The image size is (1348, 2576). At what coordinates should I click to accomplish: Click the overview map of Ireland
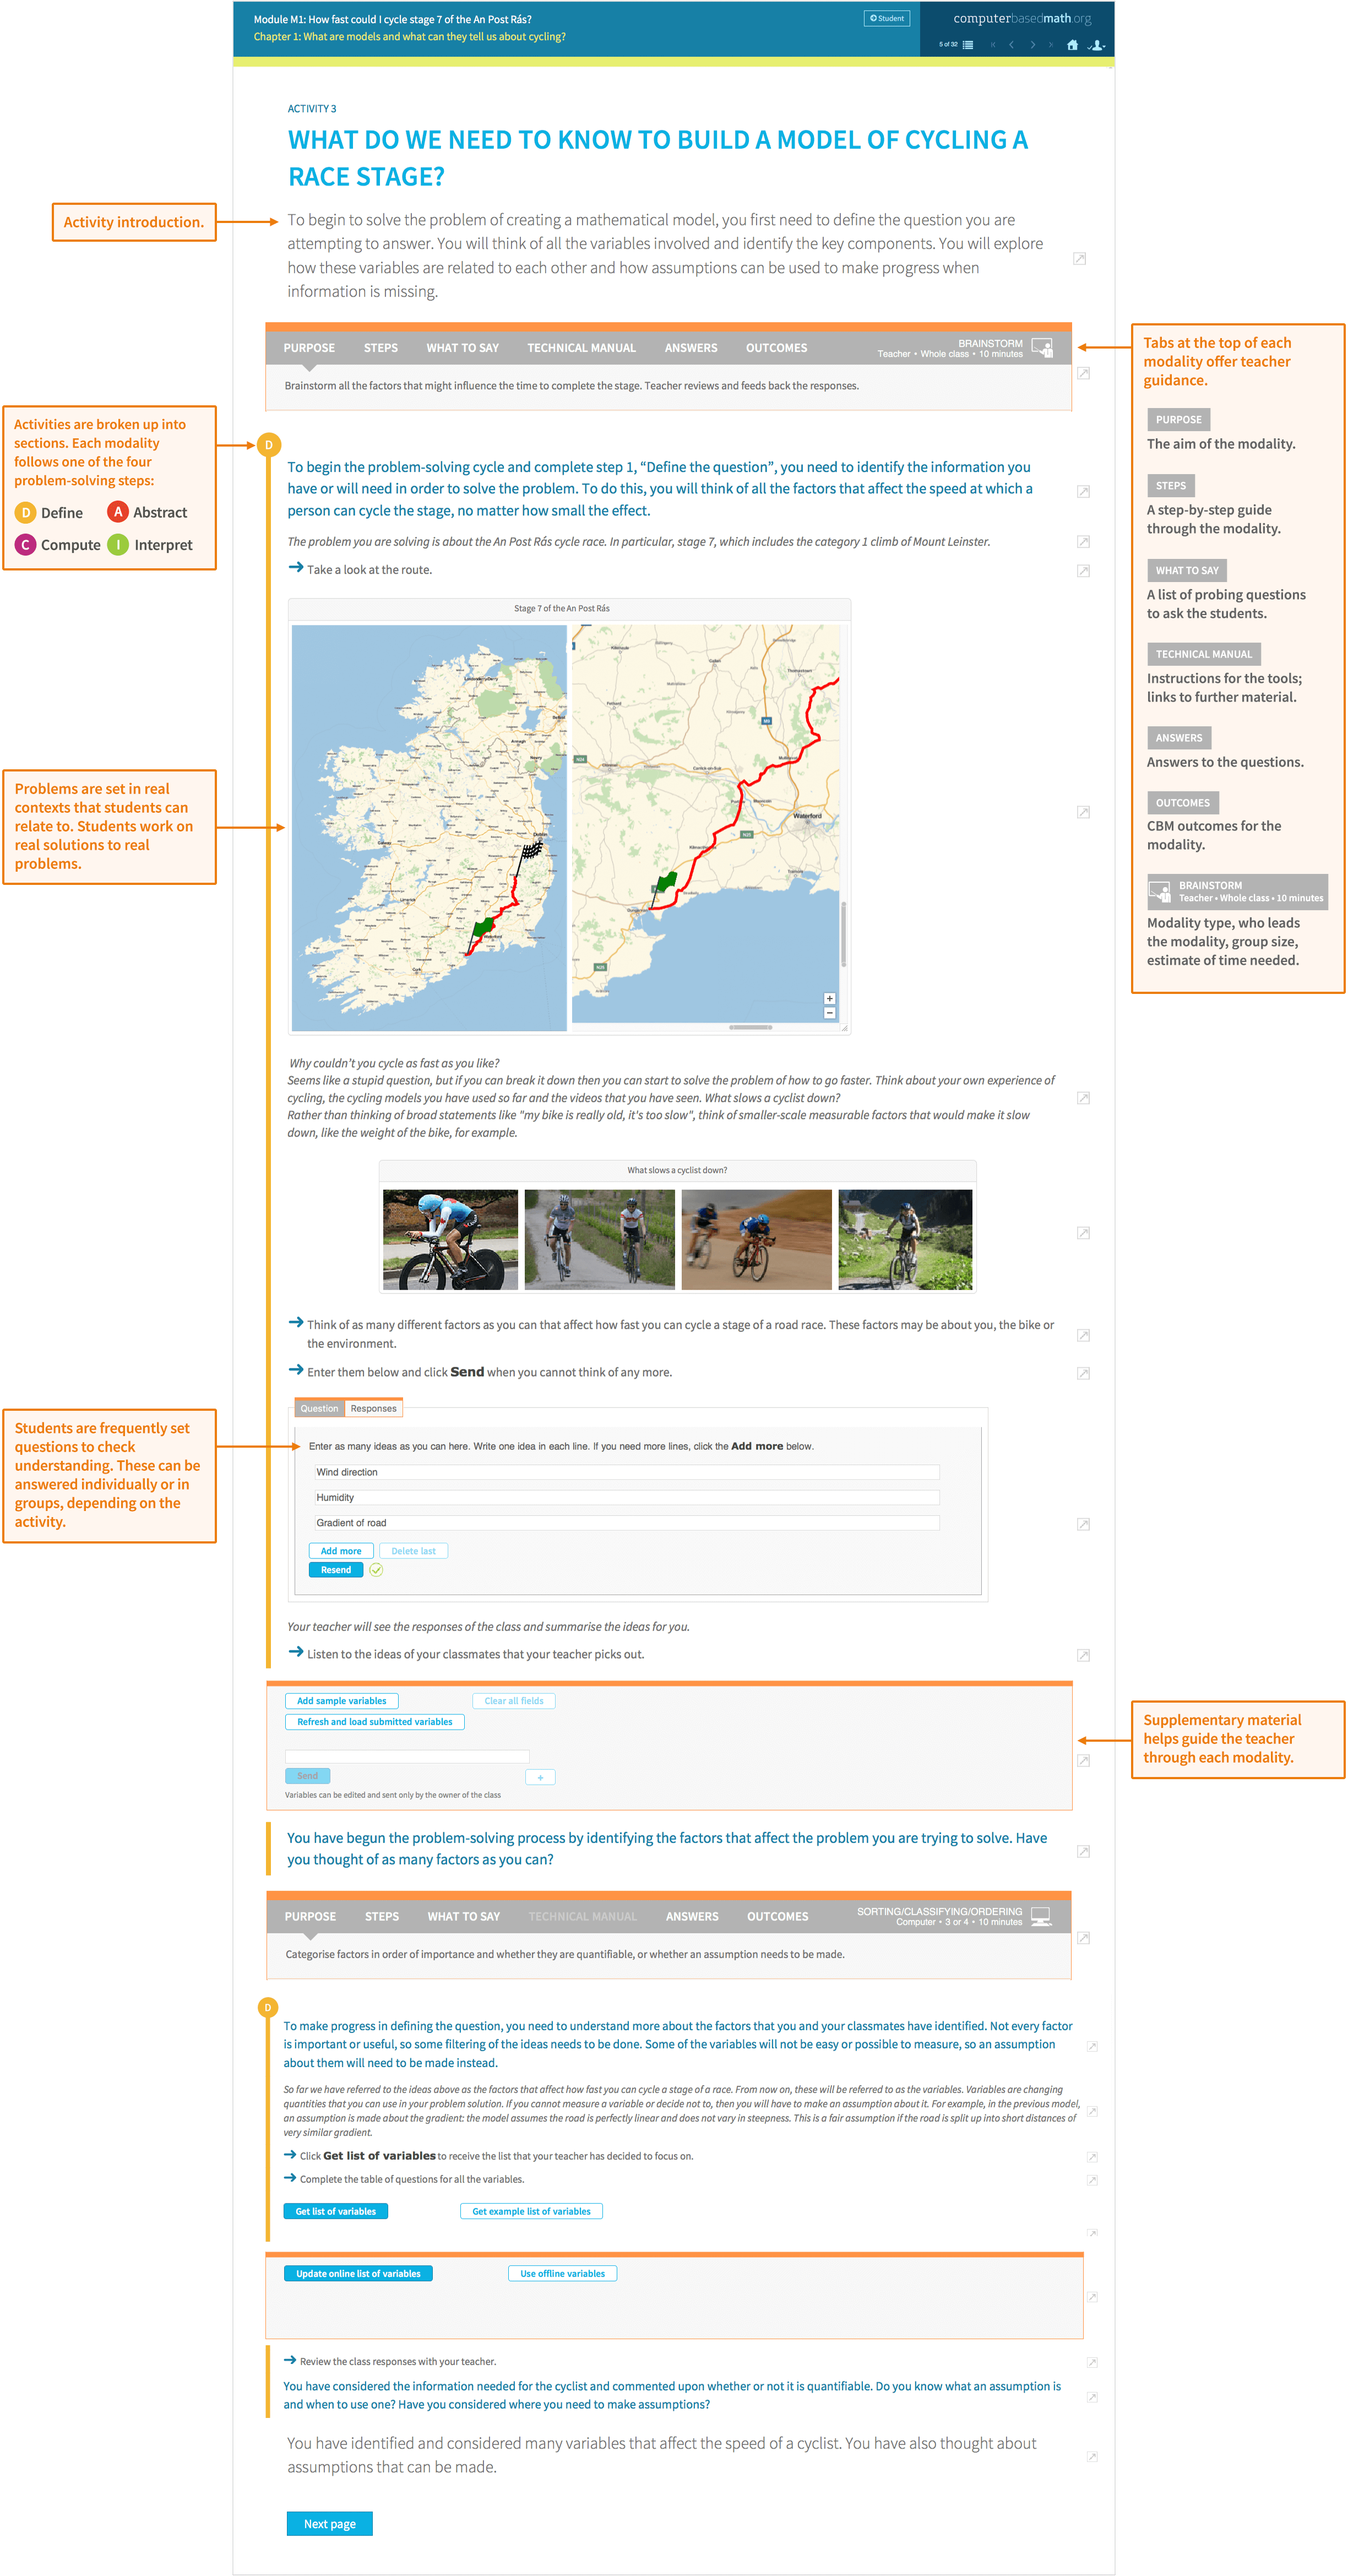pyautogui.click(x=429, y=827)
